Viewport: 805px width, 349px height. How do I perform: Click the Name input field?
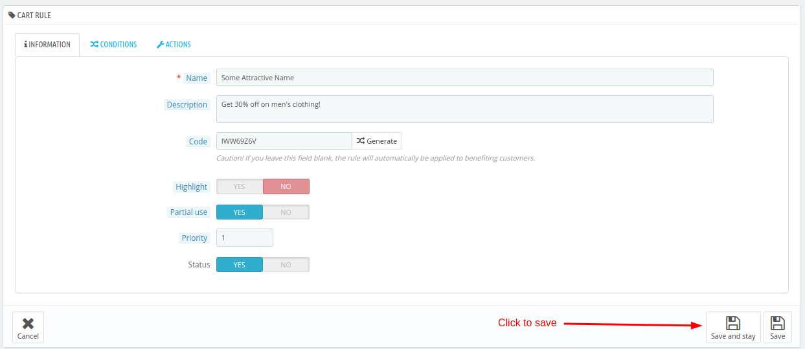point(464,78)
